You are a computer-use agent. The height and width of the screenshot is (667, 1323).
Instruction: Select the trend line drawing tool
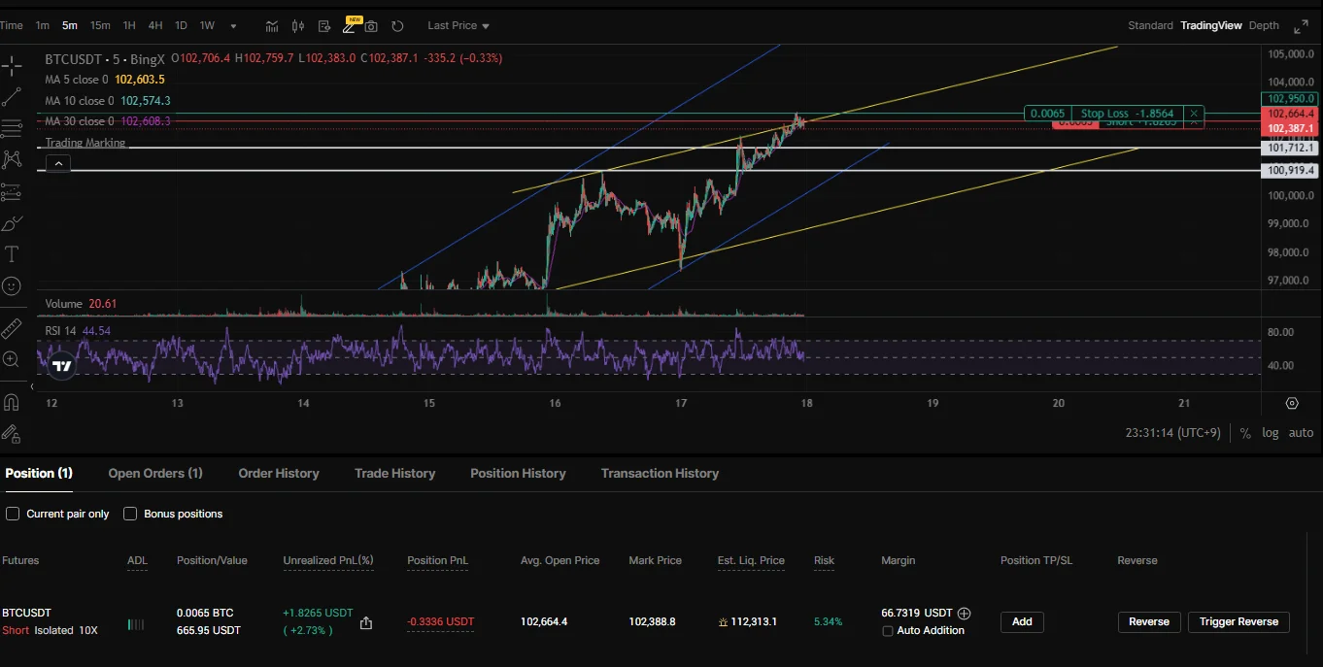(x=12, y=97)
